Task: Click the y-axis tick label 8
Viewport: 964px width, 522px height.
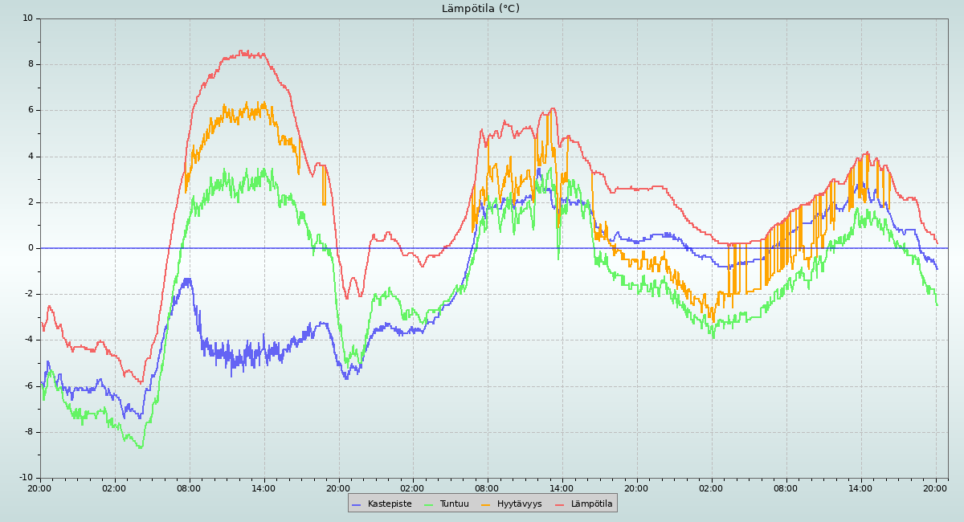Action: tap(30, 64)
